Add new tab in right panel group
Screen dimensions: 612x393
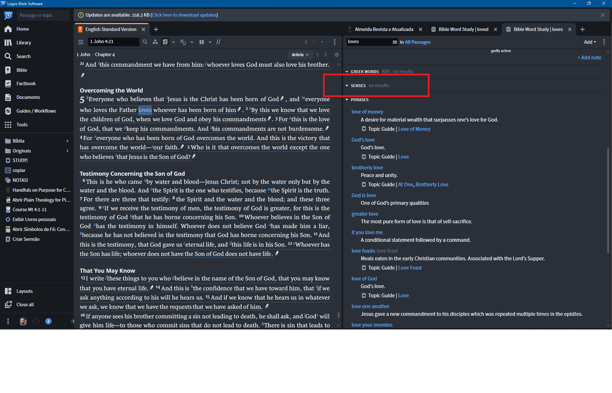582,29
